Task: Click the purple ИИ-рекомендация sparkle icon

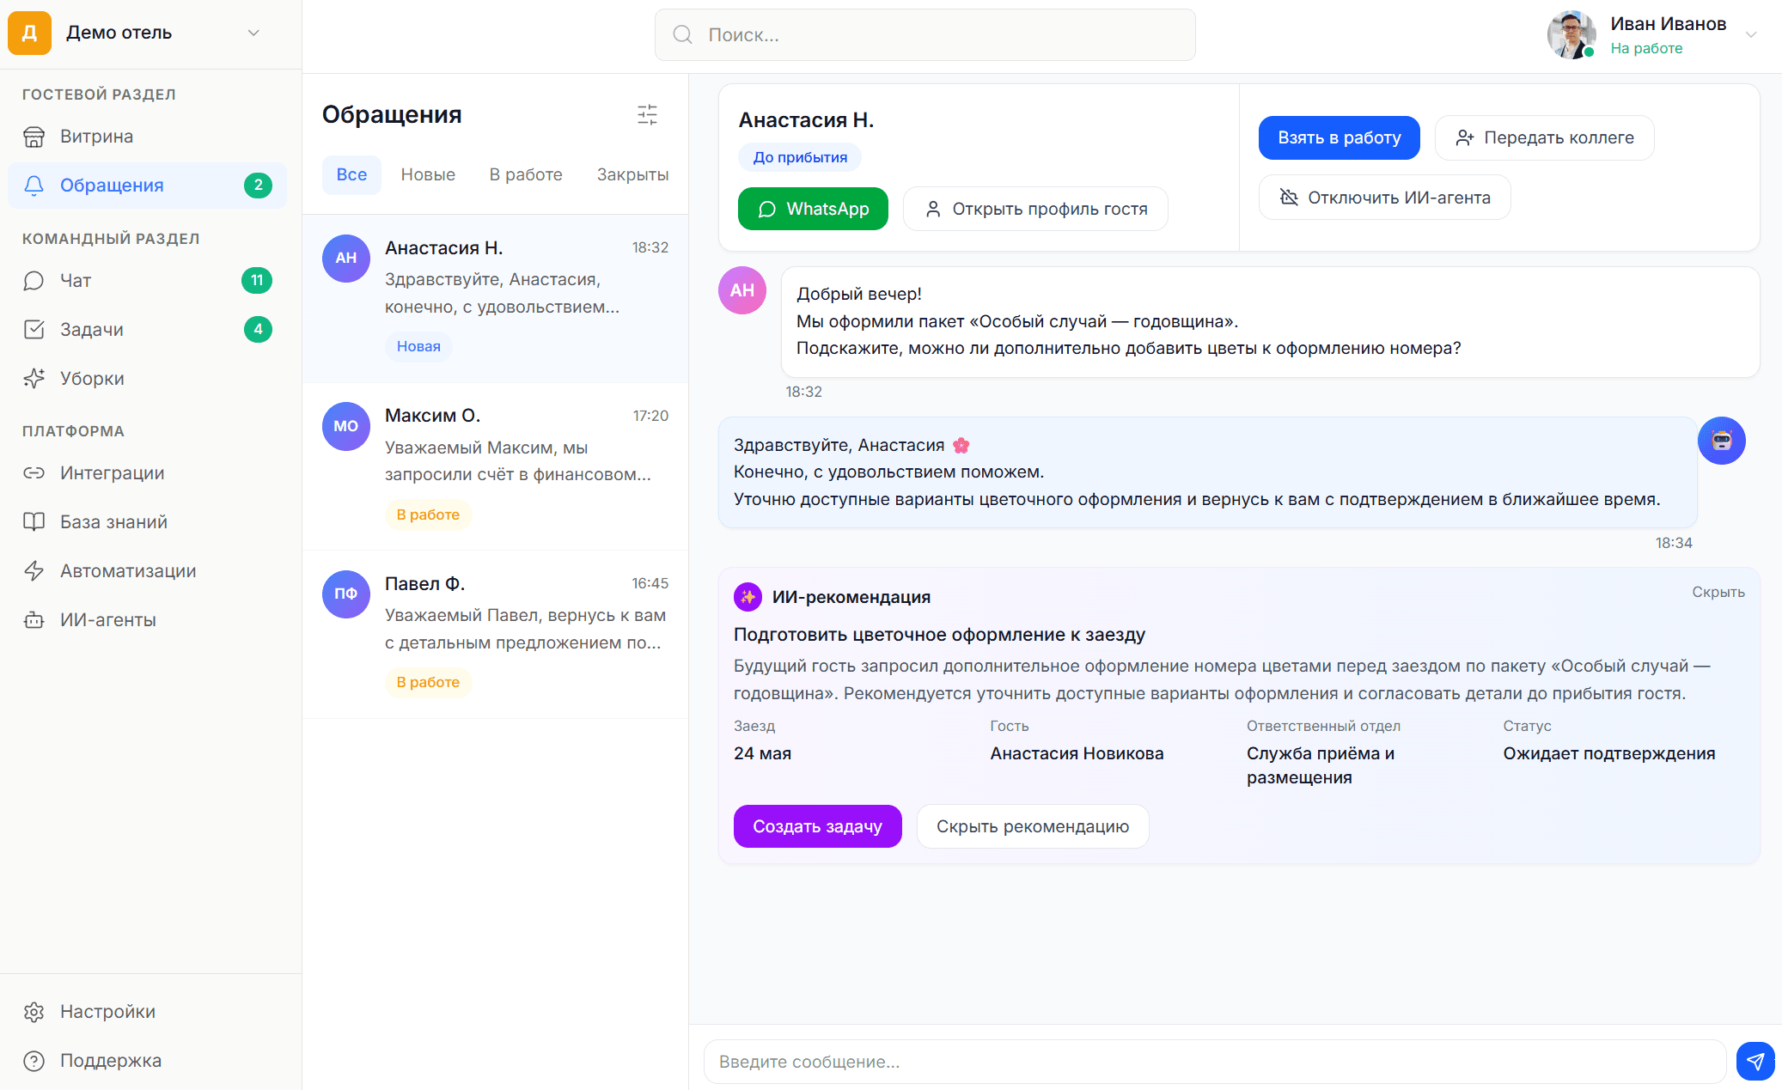Action: pos(748,597)
